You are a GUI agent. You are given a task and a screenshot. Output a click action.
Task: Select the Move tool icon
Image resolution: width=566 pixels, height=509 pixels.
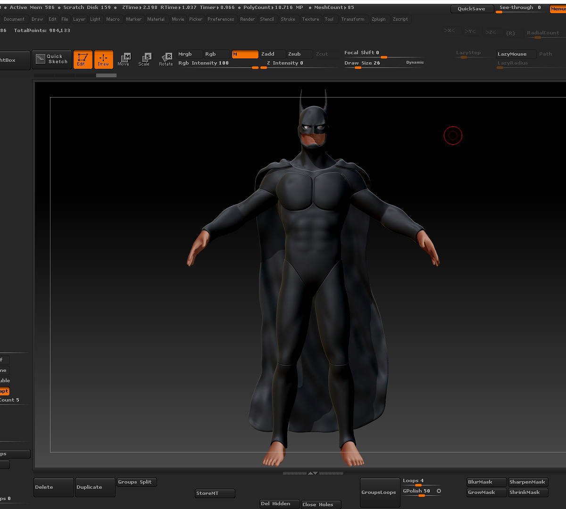124,60
